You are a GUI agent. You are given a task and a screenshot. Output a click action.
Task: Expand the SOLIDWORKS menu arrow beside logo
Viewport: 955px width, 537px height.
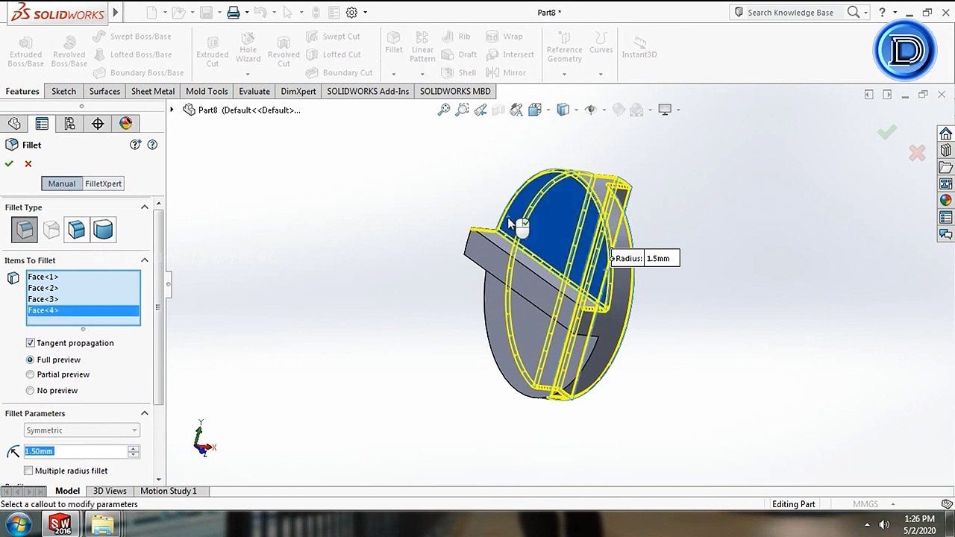point(116,12)
